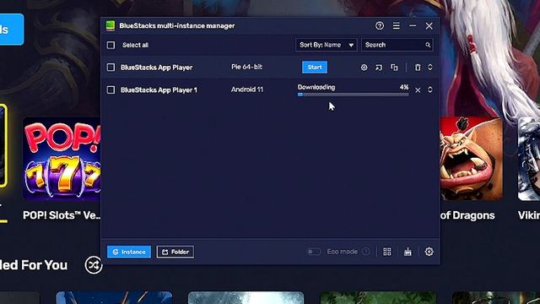Image resolution: width=540 pixels, height=304 pixels.
Task: Click the 'Pie 64-bit' label
Action: (246, 67)
